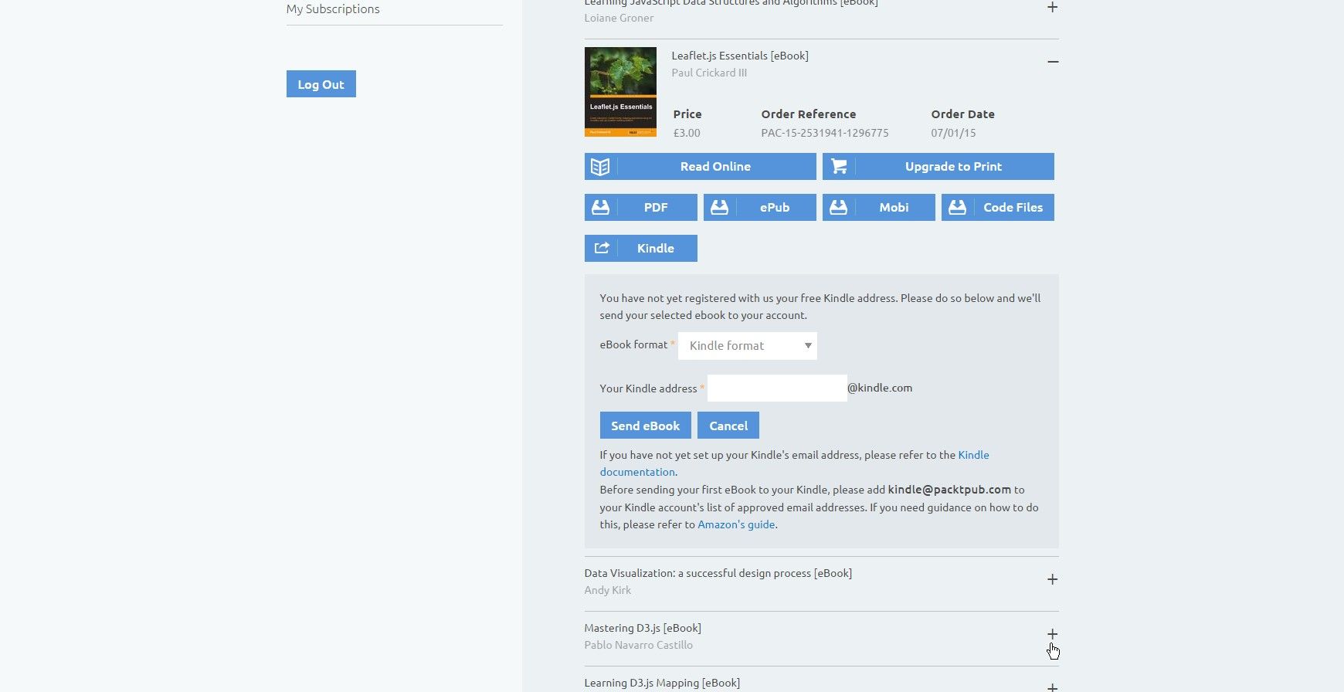Expand the Data Visualization eBook entry
1344x692 pixels.
pos(1052,579)
